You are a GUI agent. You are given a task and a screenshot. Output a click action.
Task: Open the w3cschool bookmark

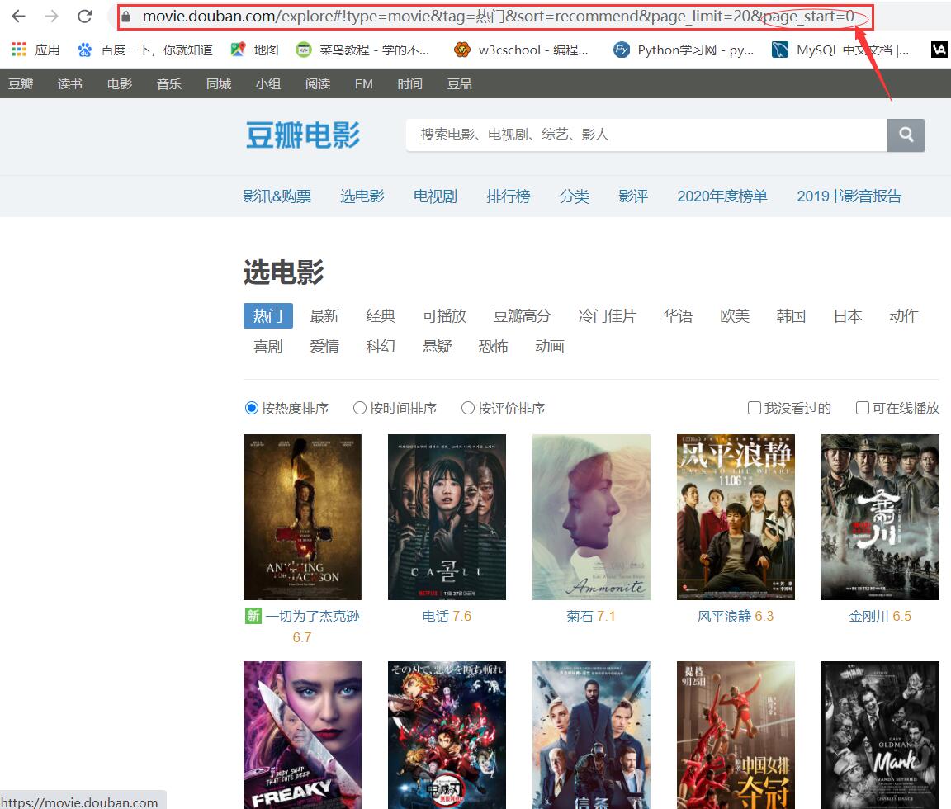522,50
